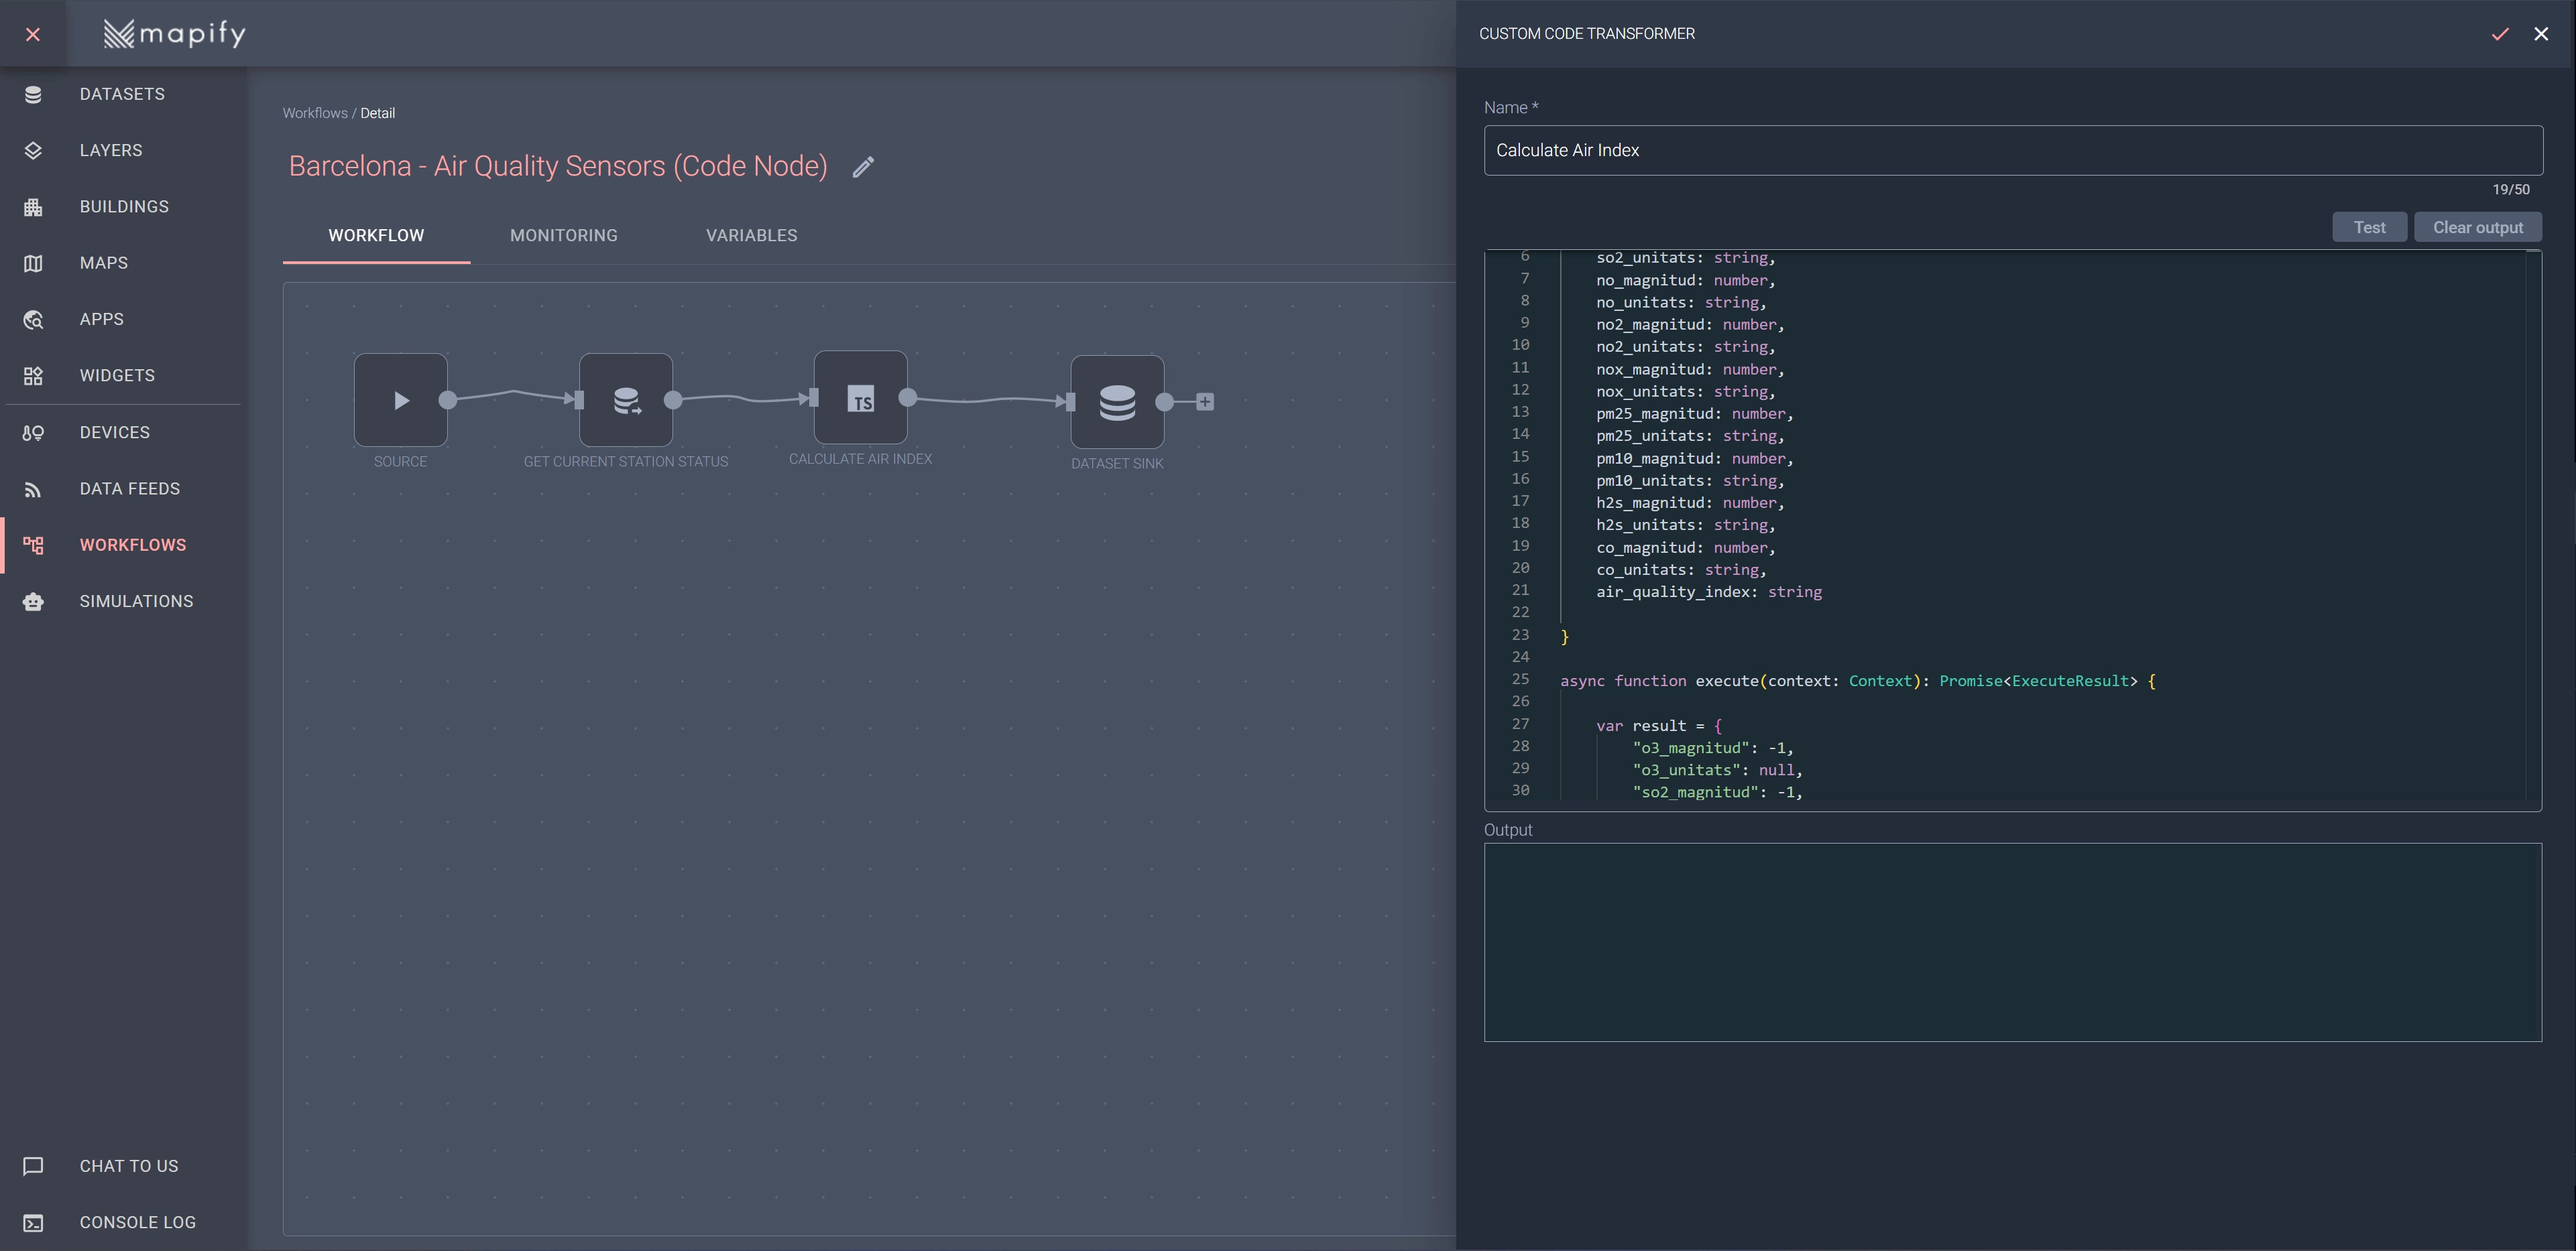The height and width of the screenshot is (1251, 2576).
Task: Click code line 'pm25_magnitud: number,'
Action: coord(1695,413)
